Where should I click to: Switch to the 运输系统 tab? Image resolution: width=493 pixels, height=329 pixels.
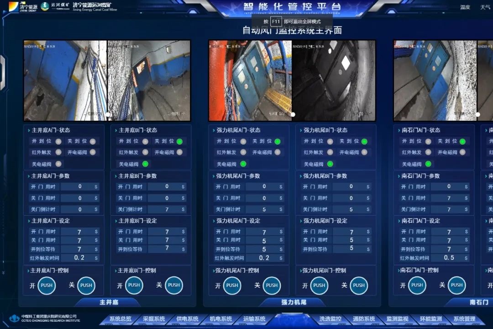tap(254, 319)
